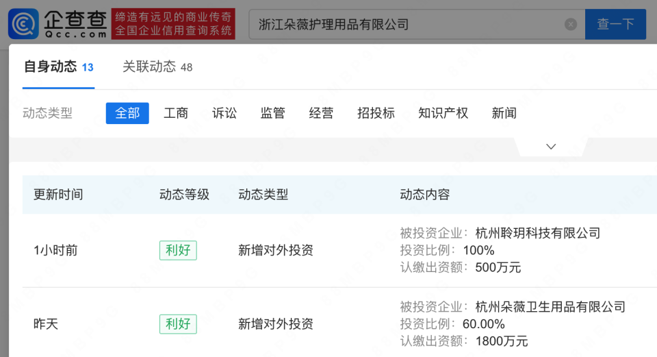
Task: Click the 更新时间 column header
Action: [58, 195]
